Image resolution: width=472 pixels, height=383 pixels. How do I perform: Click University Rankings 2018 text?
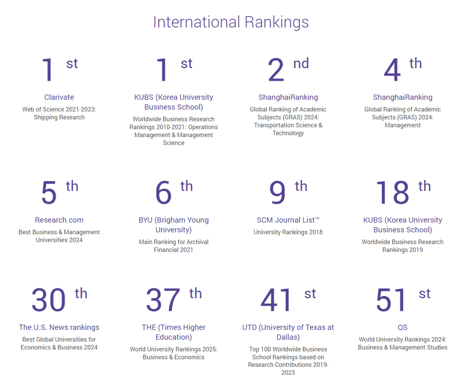tap(288, 232)
